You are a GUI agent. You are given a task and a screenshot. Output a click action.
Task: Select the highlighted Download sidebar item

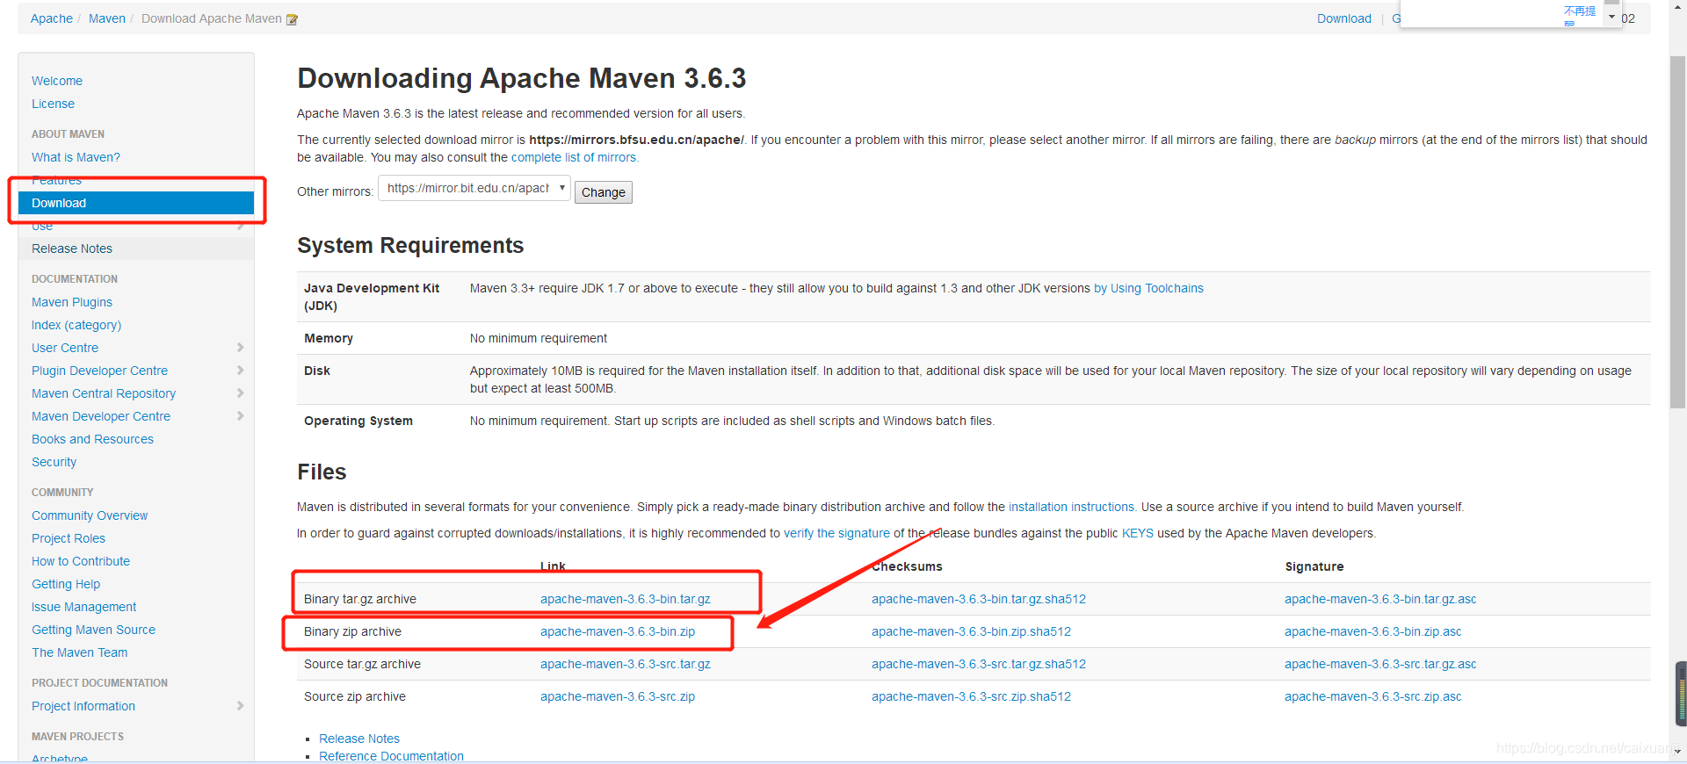(136, 203)
